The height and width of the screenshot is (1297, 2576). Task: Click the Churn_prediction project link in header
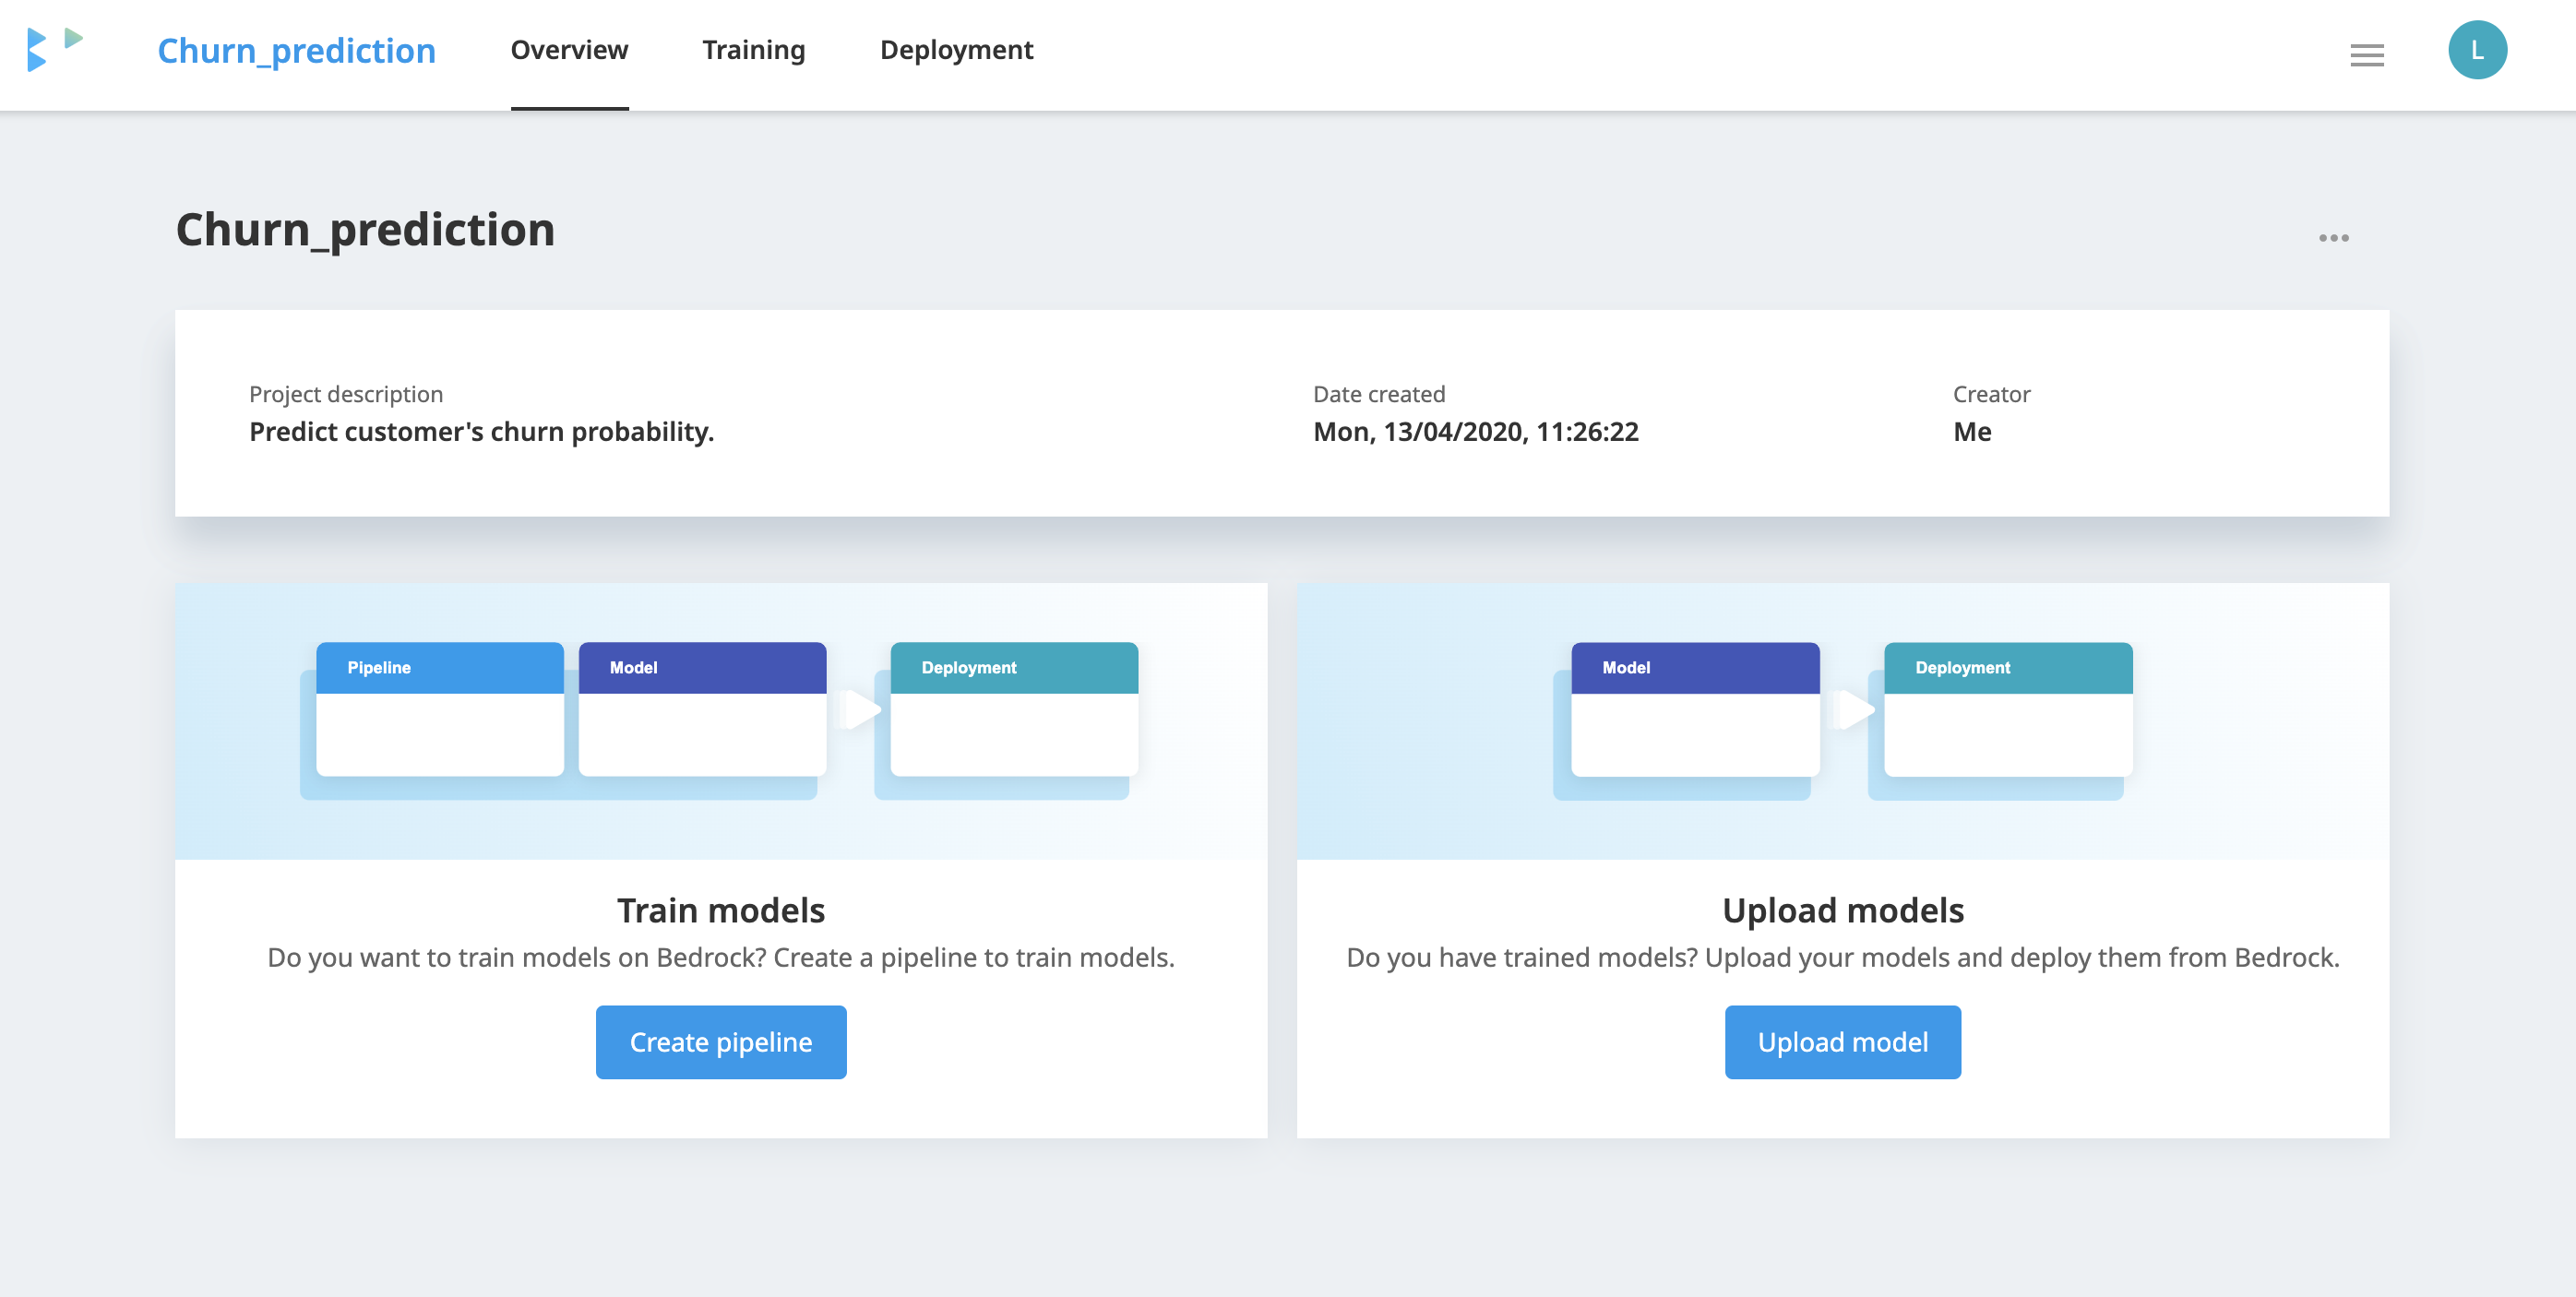(x=296, y=51)
